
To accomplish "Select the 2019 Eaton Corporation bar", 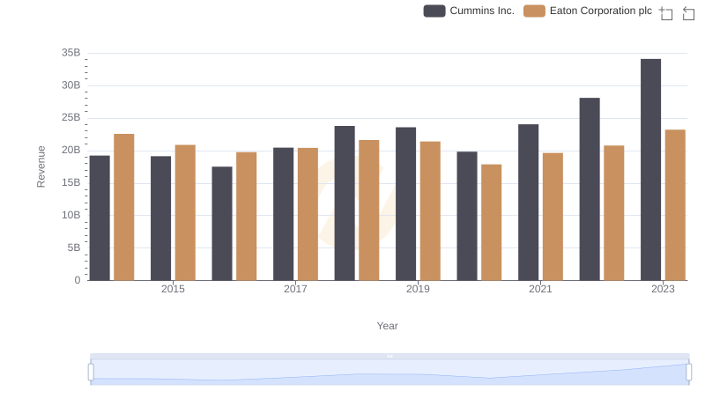I will [430, 211].
